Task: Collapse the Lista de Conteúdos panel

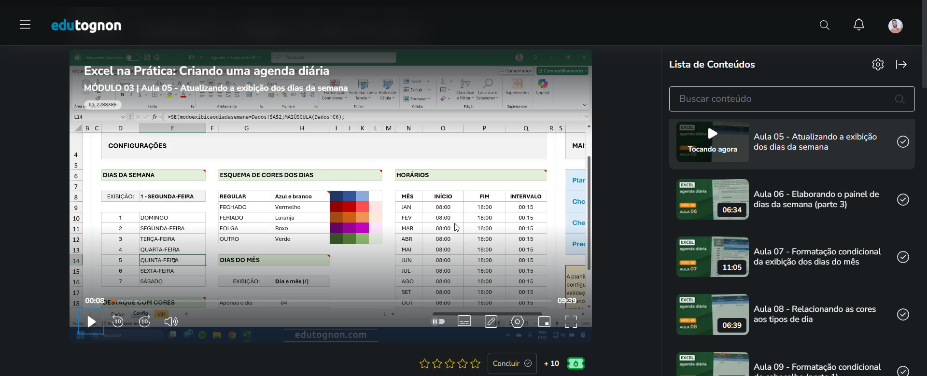Action: pos(901,64)
